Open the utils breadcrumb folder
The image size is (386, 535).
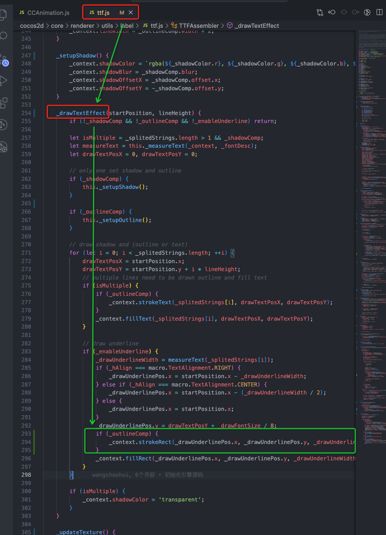pyautogui.click(x=107, y=26)
